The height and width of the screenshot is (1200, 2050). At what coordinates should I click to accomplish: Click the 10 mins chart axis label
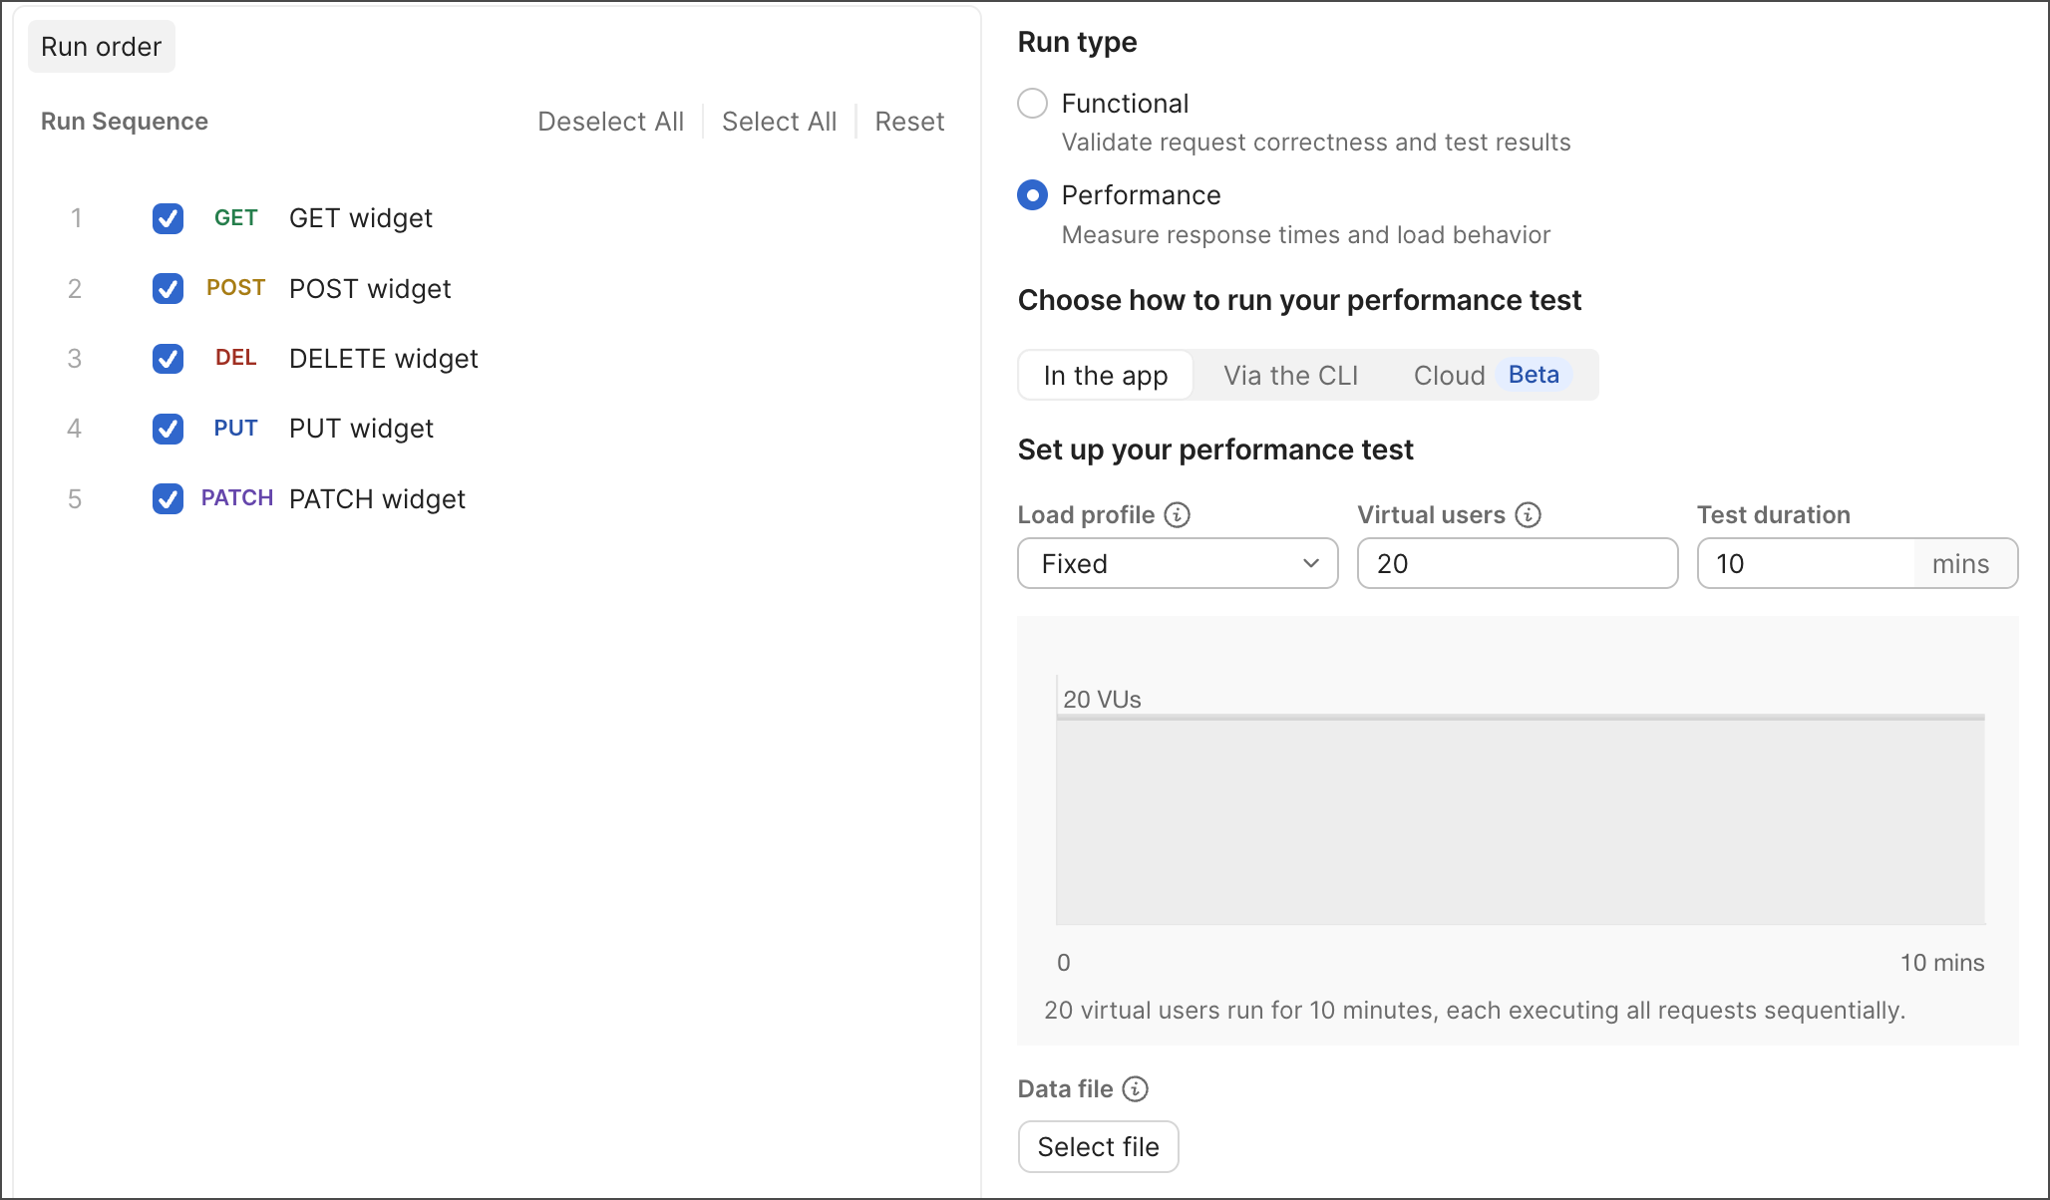(1942, 963)
